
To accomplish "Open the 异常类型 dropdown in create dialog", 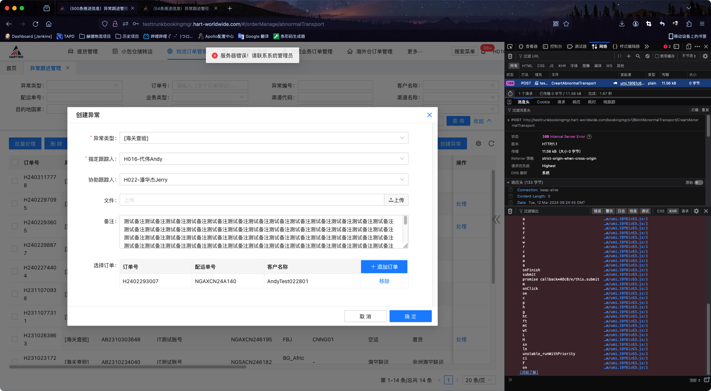I will (x=264, y=138).
